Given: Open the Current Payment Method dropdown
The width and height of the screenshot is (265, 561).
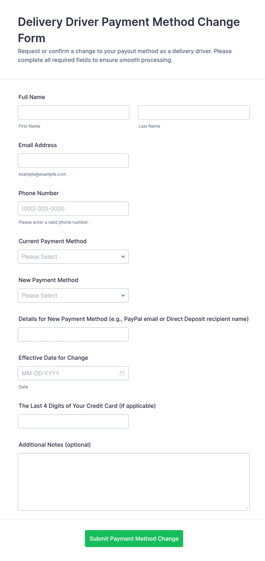Looking at the screenshot, I should tap(73, 257).
